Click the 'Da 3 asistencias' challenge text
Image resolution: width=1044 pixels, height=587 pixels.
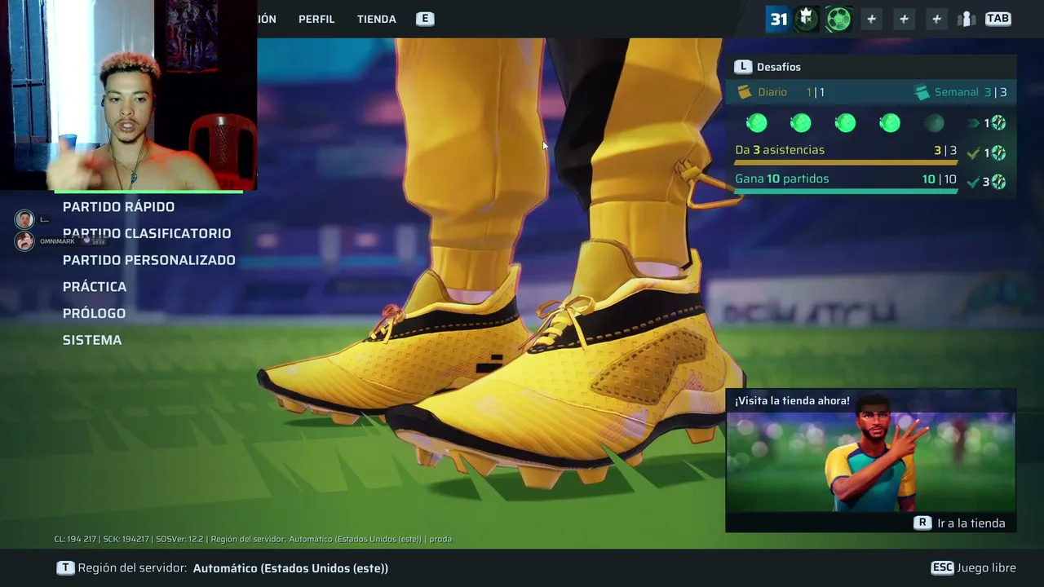(780, 150)
